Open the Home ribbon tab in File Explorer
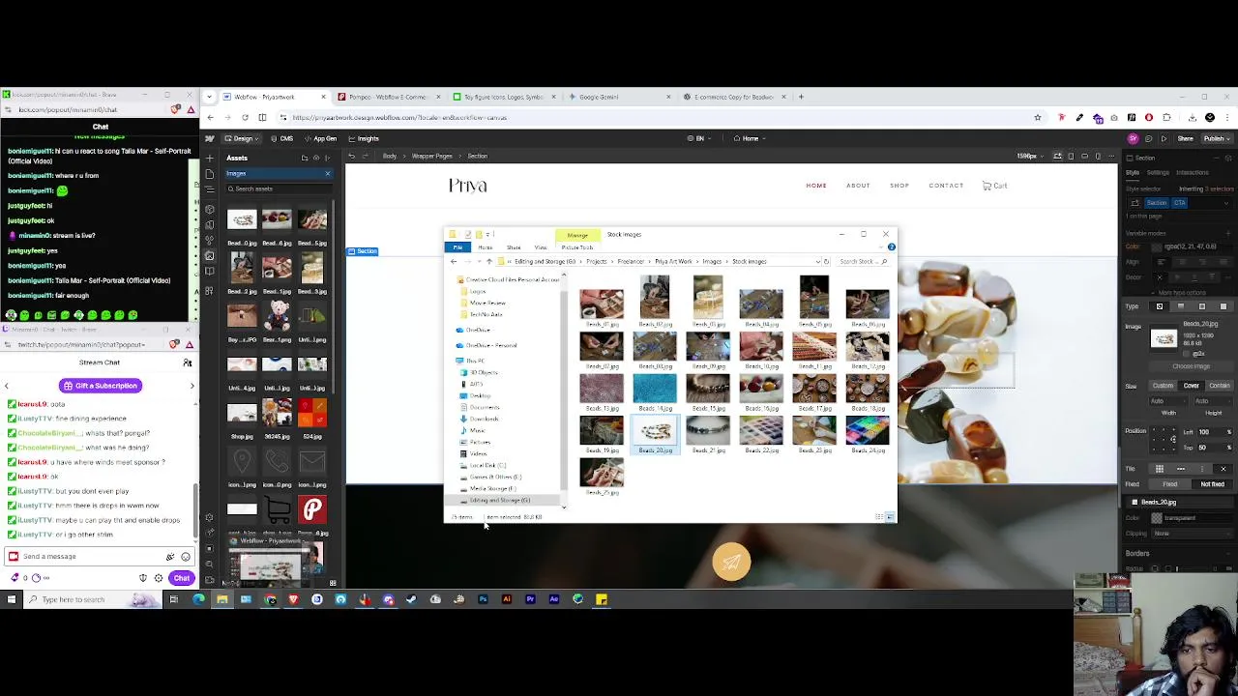Image resolution: width=1238 pixels, height=696 pixels. (x=486, y=247)
